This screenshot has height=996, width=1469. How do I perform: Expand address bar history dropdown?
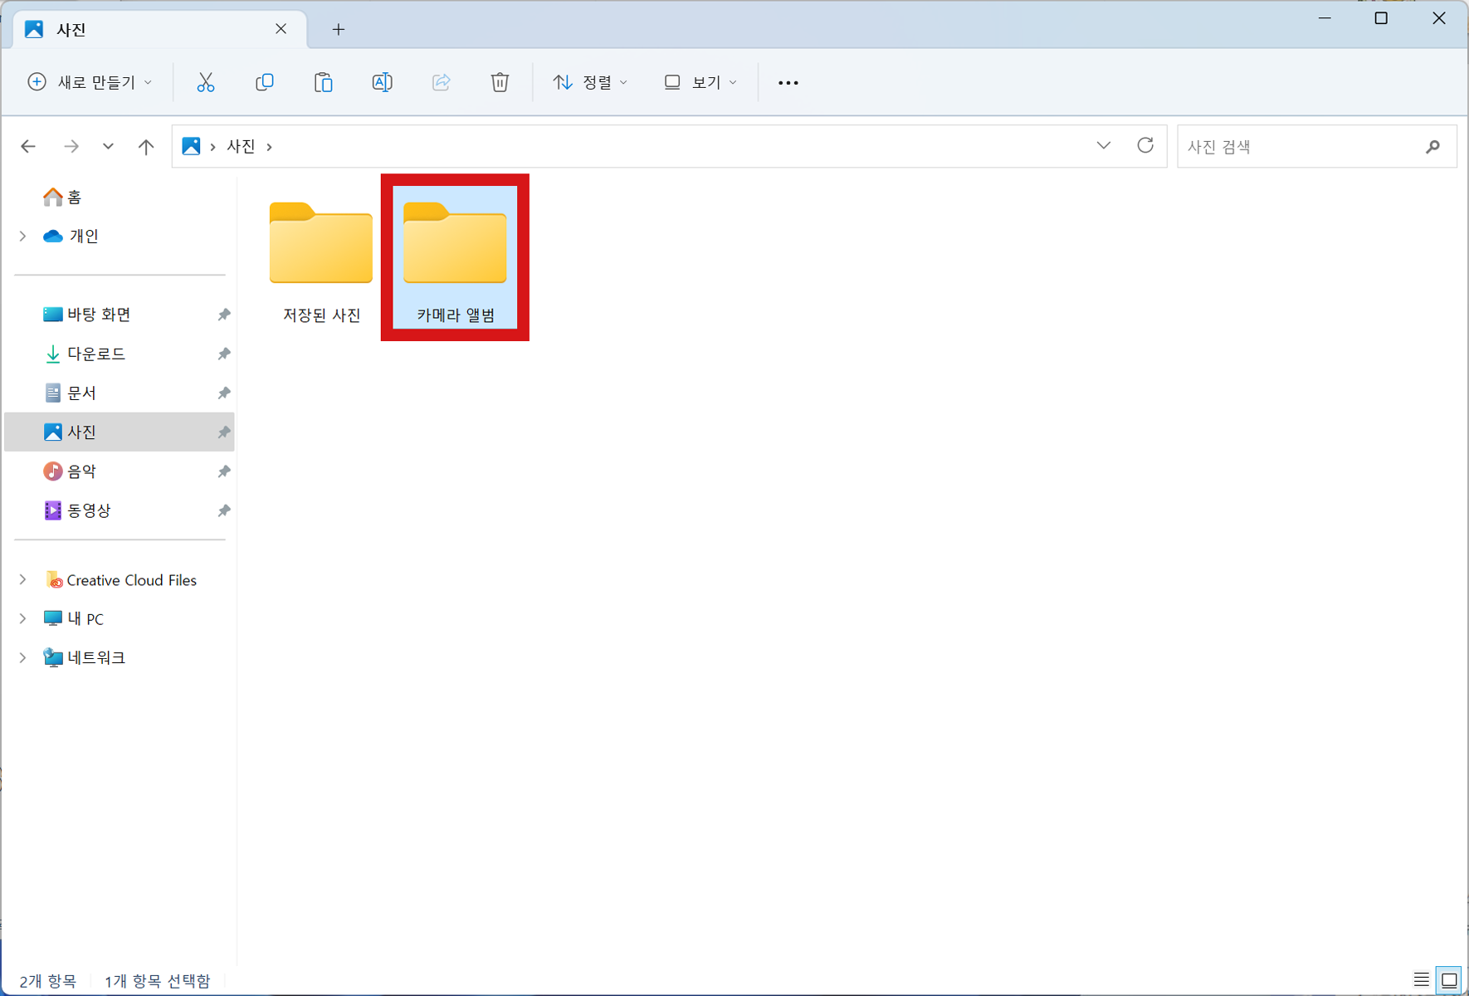click(1103, 146)
